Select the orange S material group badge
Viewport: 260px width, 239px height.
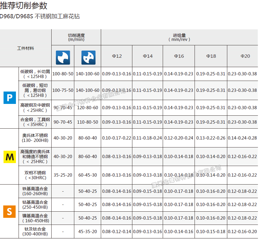[9, 211]
